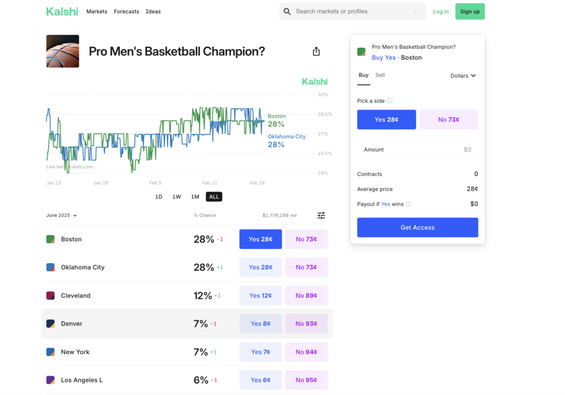
Task: Click No 89¢ for Cleveland
Action: [x=306, y=295]
